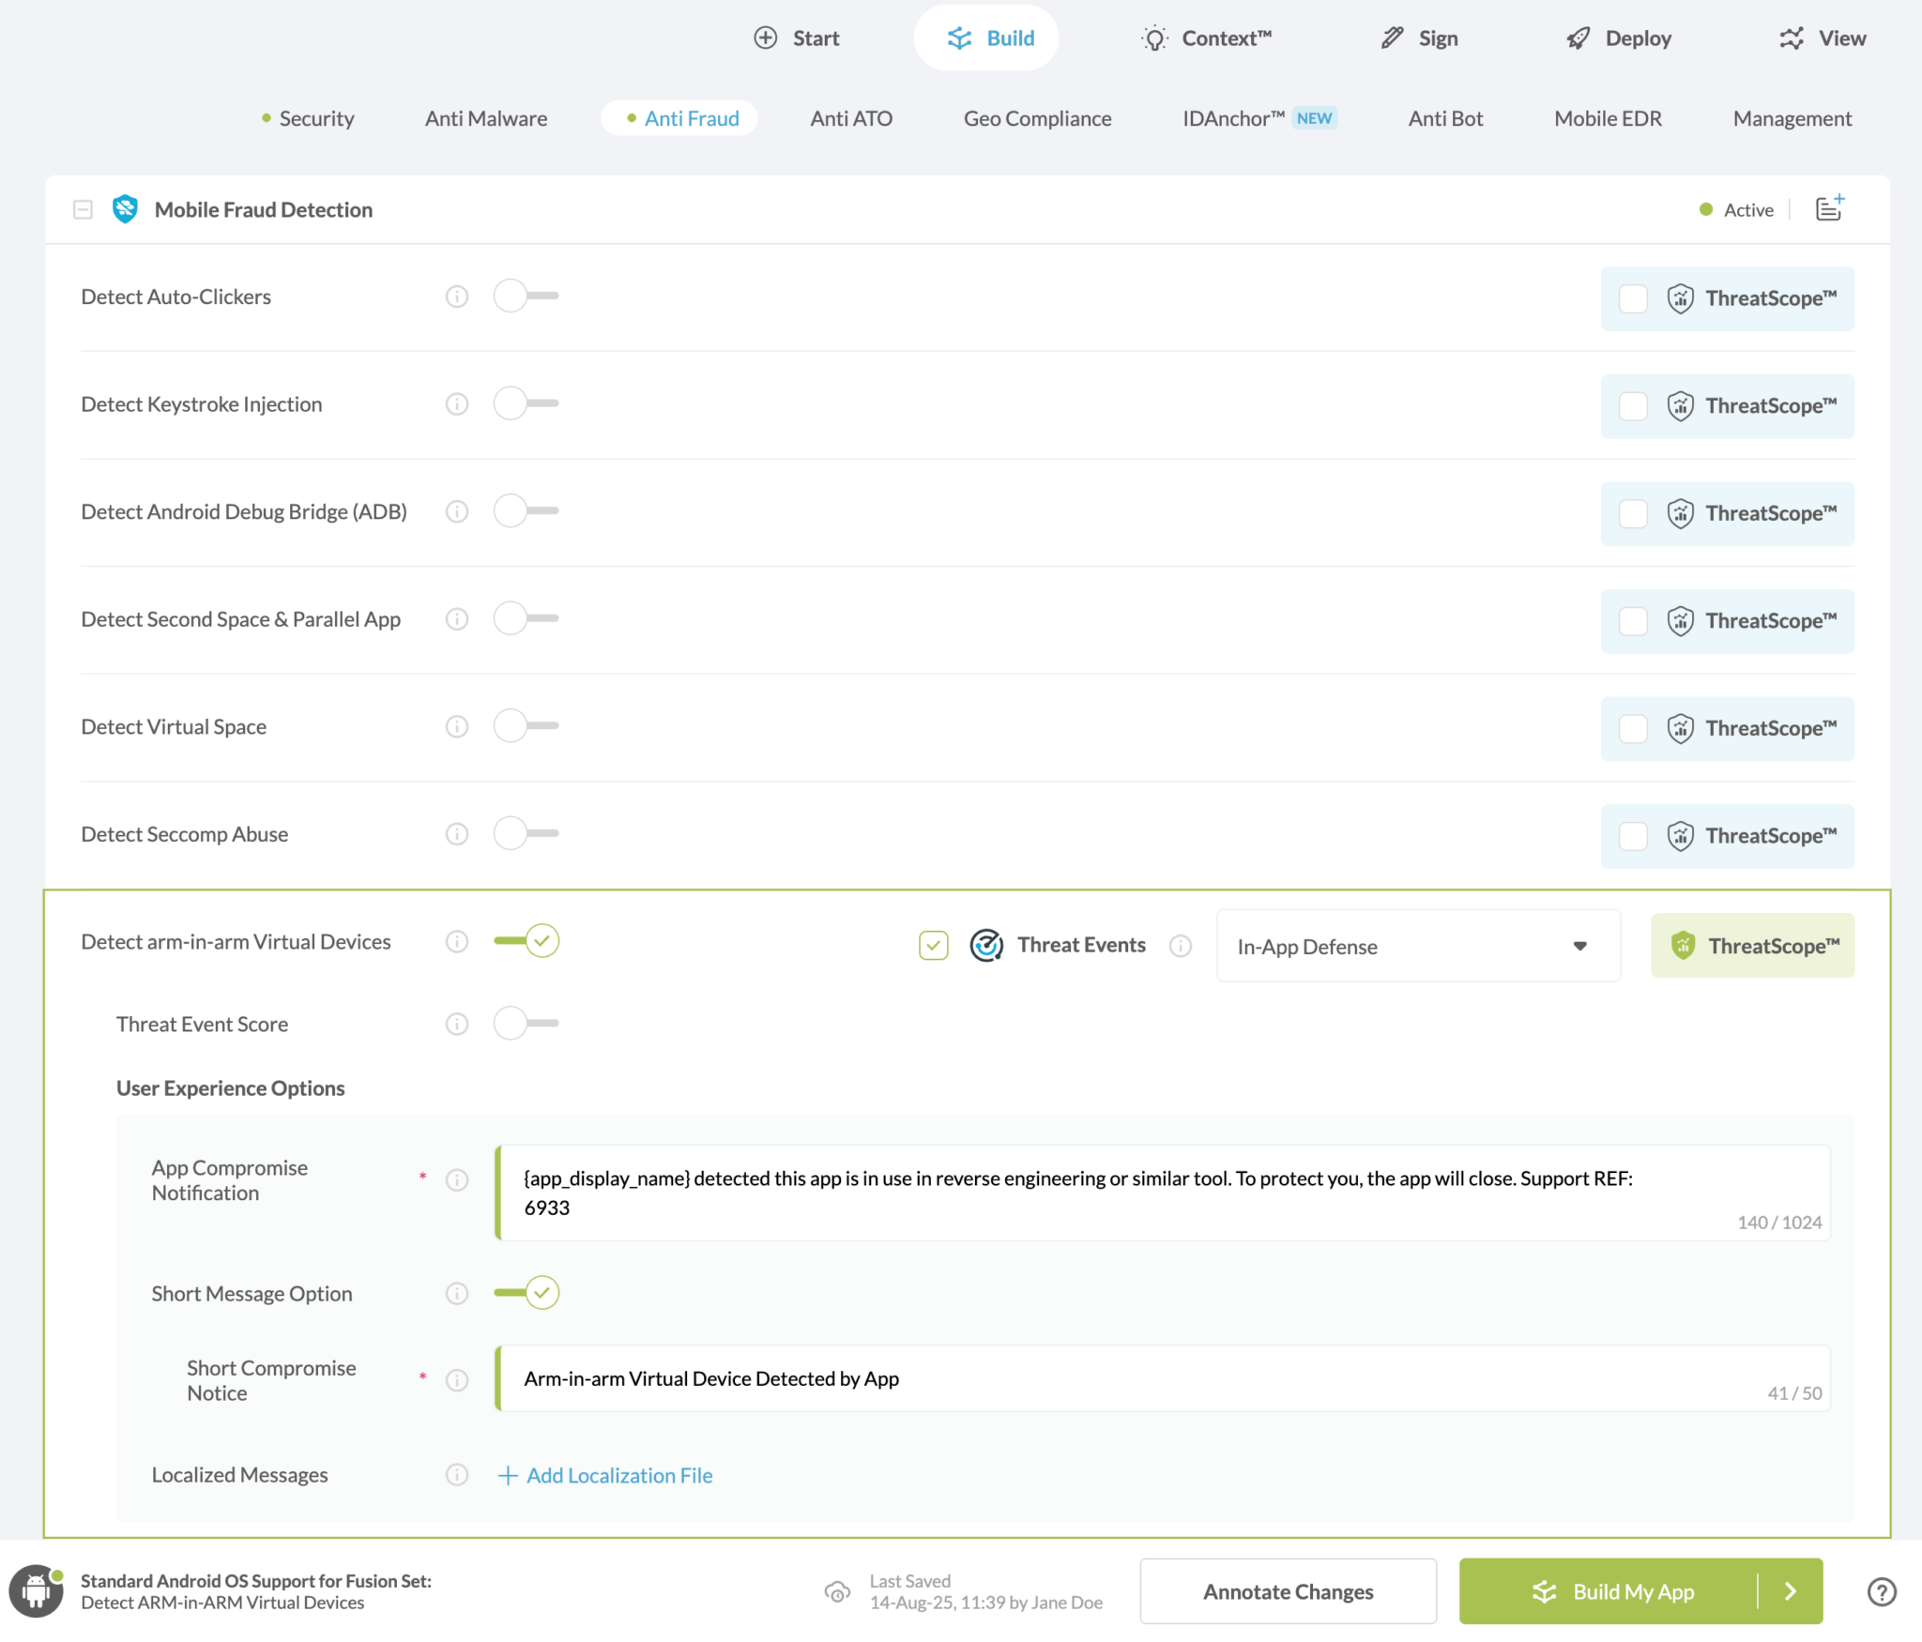The width and height of the screenshot is (1922, 1642).
Task: Open the Geo Compliance tab
Action: click(1037, 118)
